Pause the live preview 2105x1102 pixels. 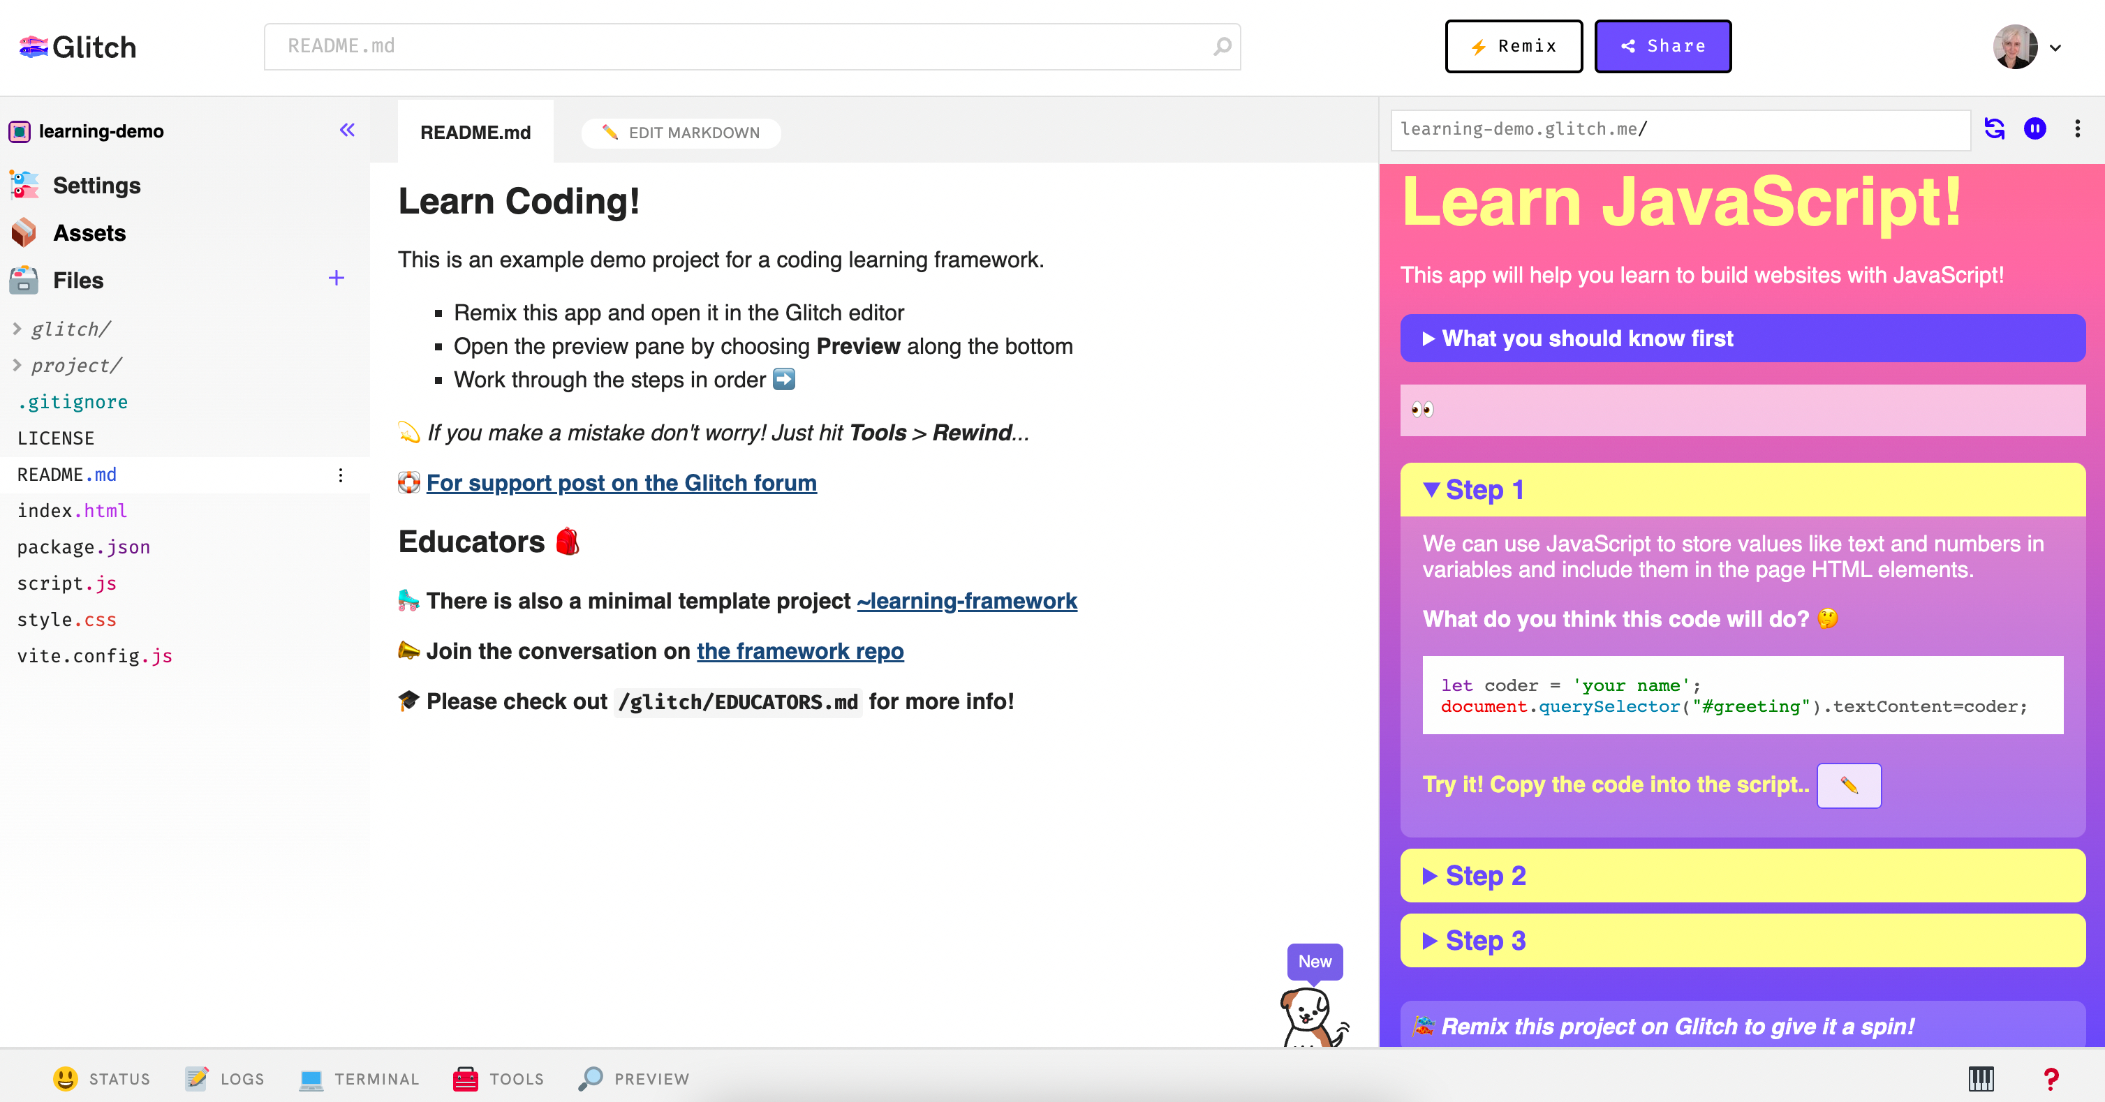2036,128
